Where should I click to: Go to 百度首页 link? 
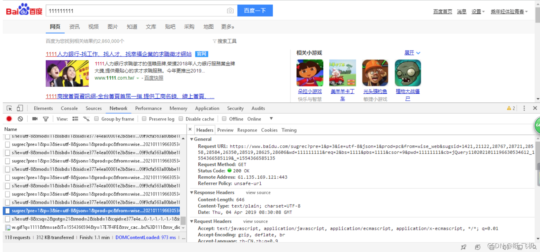click(x=443, y=11)
